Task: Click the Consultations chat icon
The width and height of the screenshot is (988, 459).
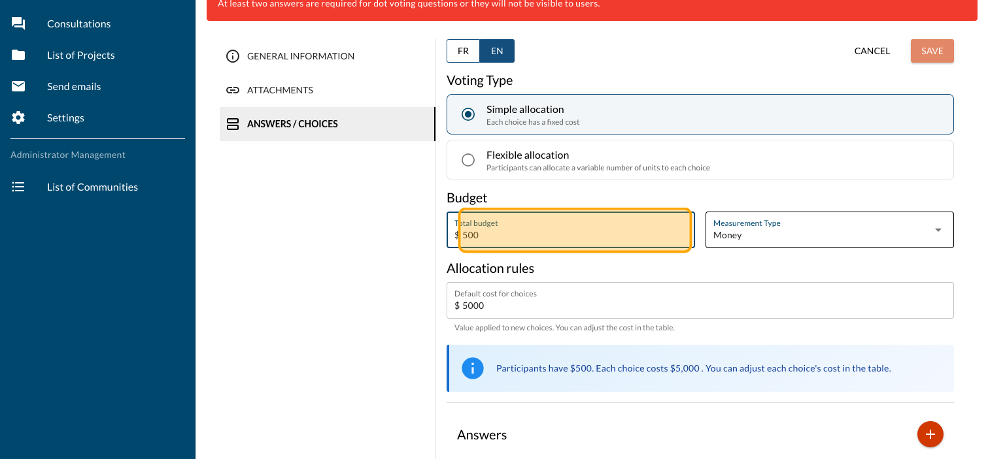Action: coord(18,24)
